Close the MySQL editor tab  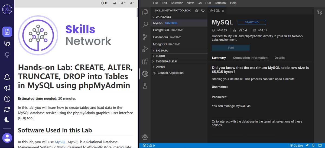coord(223,11)
